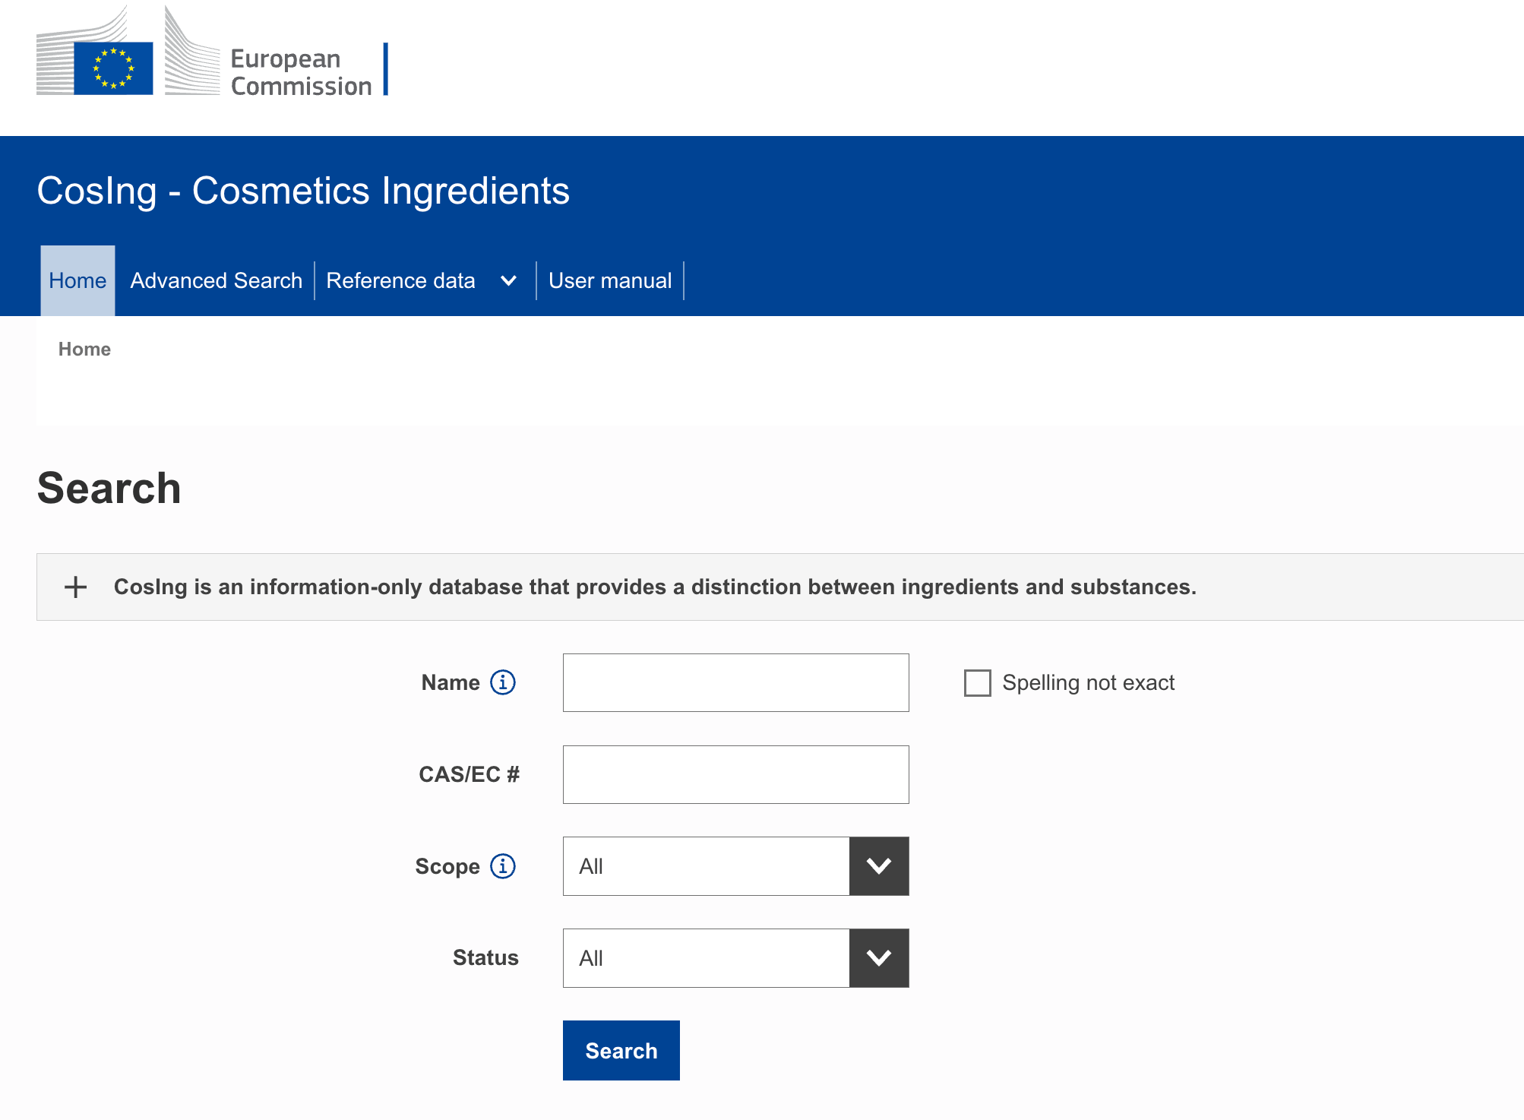The image size is (1524, 1120).
Task: Click the CosIng - Cosmetics Ingredients title
Action: 303,191
